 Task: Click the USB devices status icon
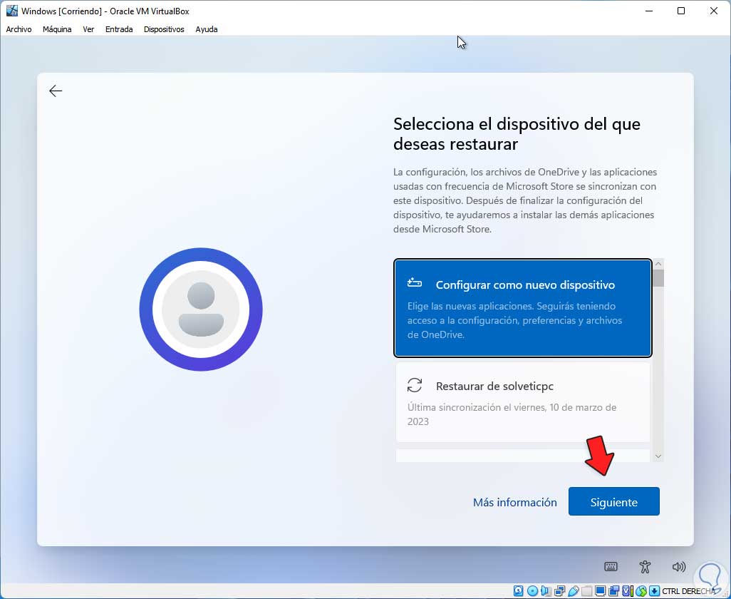coord(574,591)
